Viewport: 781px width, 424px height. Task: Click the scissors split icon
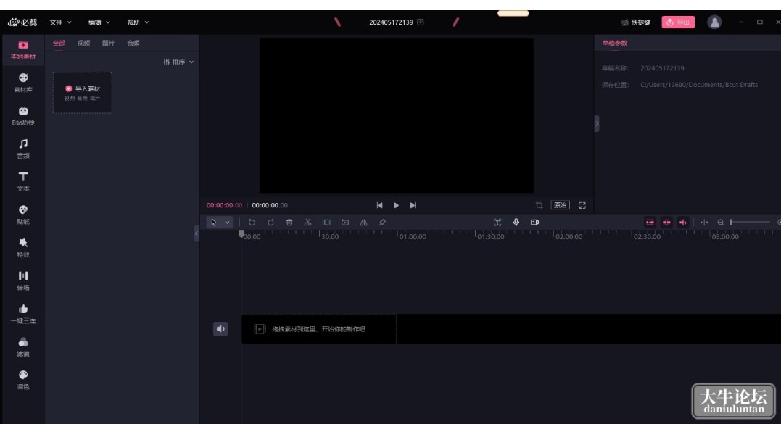tap(307, 223)
